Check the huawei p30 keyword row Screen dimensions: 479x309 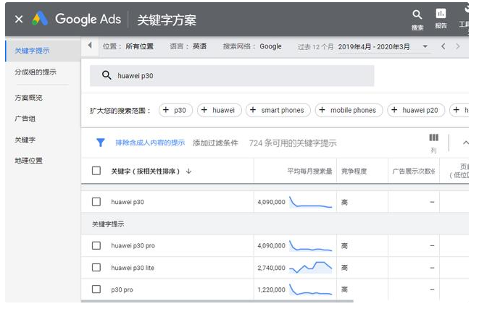96,202
